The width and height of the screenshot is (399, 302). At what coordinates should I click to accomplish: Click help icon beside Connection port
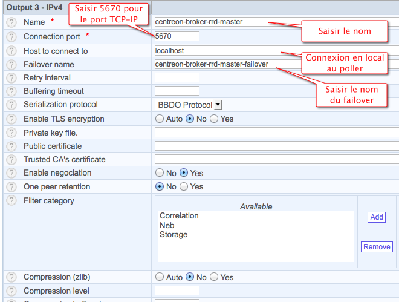point(11,37)
